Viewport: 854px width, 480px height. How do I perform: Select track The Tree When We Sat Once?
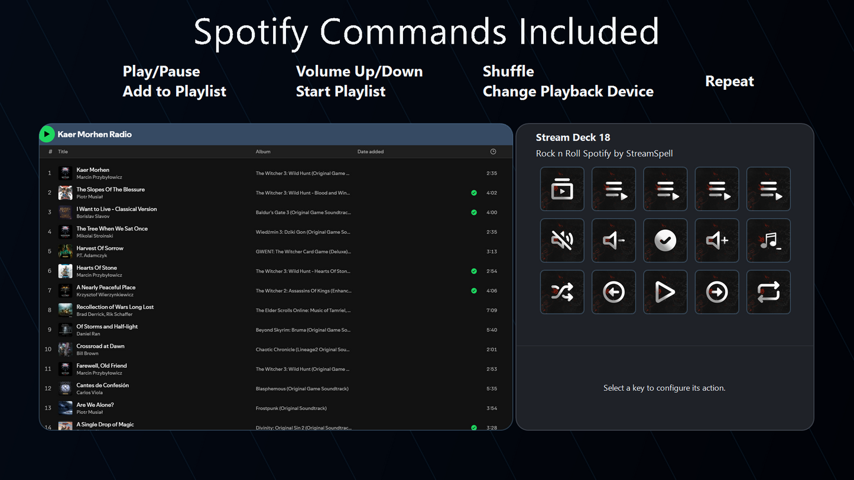[112, 228]
